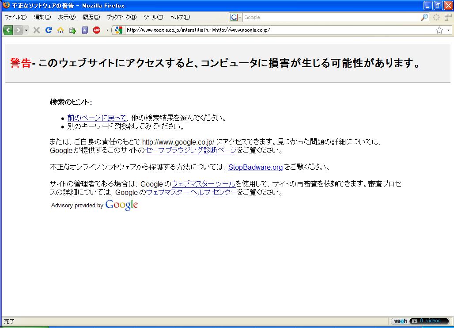Click the Firefox icon in title bar

click(x=6, y=5)
